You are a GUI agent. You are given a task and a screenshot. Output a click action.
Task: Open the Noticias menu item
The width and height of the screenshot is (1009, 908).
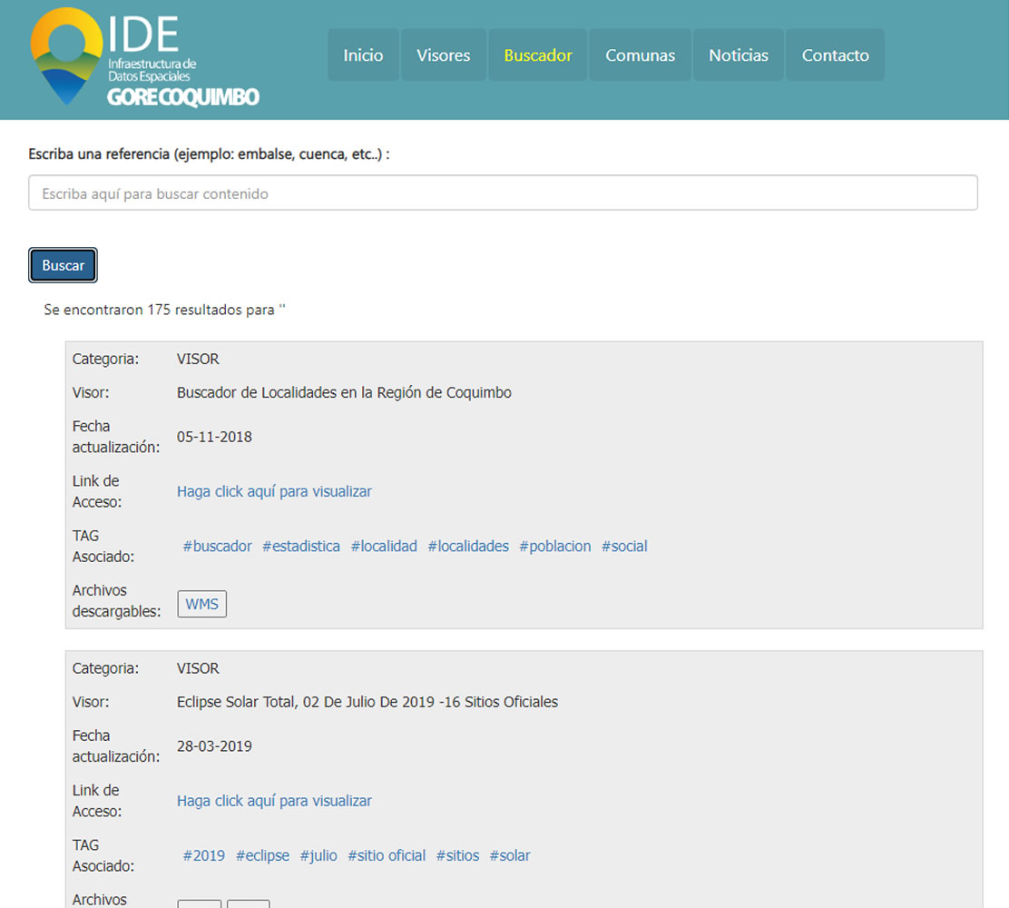pos(739,55)
